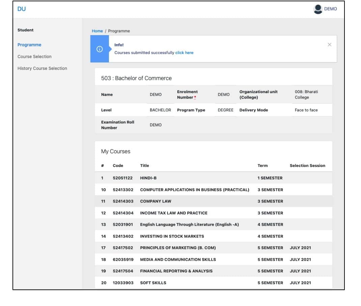Select Programme in the sidebar
Image resolution: width=361 pixels, height=306 pixels.
pyautogui.click(x=29, y=45)
